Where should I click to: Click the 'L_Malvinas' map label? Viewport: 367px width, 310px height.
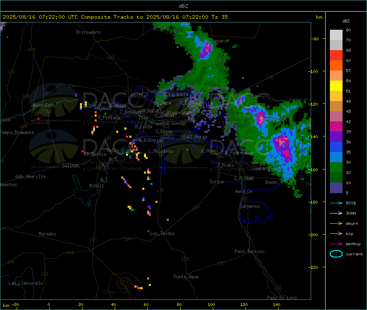[161, 151]
